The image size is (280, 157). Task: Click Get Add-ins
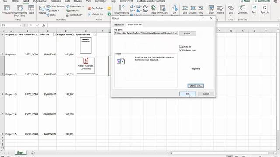click(x=96, y=8)
